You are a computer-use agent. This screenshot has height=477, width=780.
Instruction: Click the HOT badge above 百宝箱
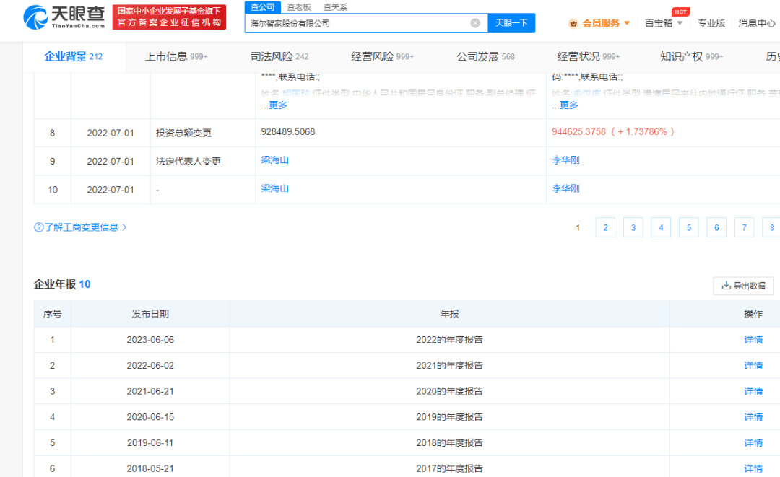[x=680, y=12]
